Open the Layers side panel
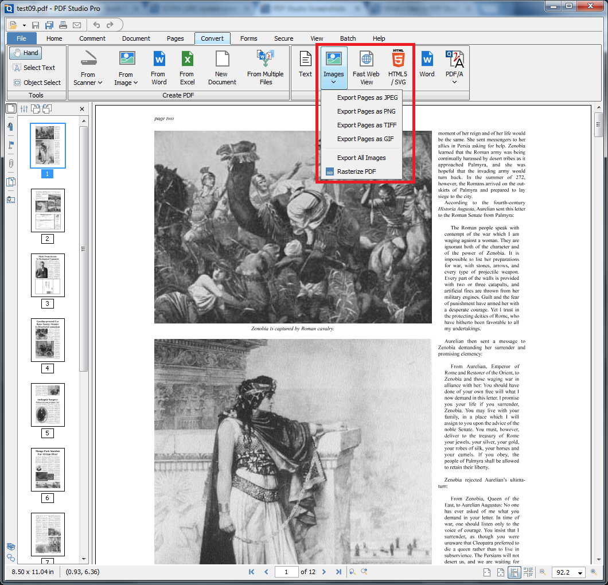This screenshot has height=585, width=608. [x=11, y=182]
